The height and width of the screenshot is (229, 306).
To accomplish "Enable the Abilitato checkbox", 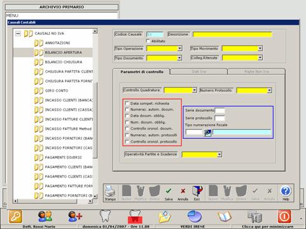I will 148,41.
